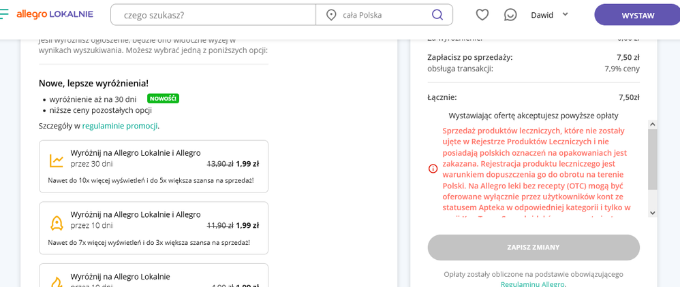680x287 pixels.
Task: Click the location pin icon
Action: pyautogui.click(x=332, y=15)
